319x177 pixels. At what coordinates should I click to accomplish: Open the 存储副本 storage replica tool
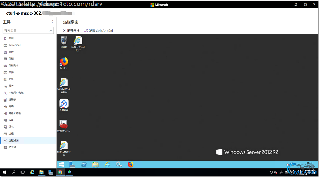pos(13,66)
